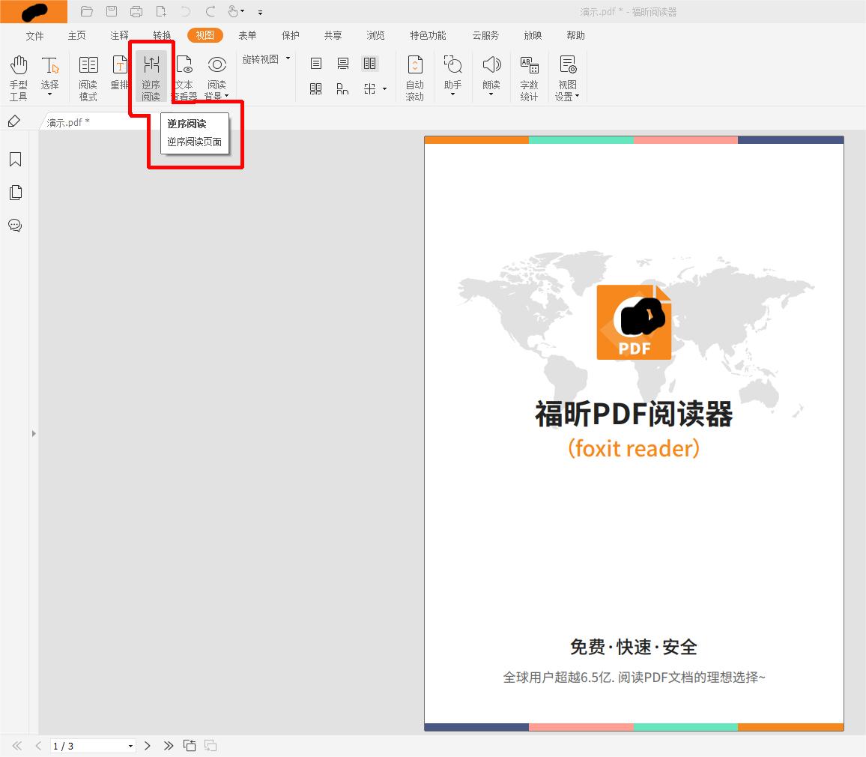
Task: Select 逆序阅读页面 in the popup menu
Action: click(x=193, y=143)
